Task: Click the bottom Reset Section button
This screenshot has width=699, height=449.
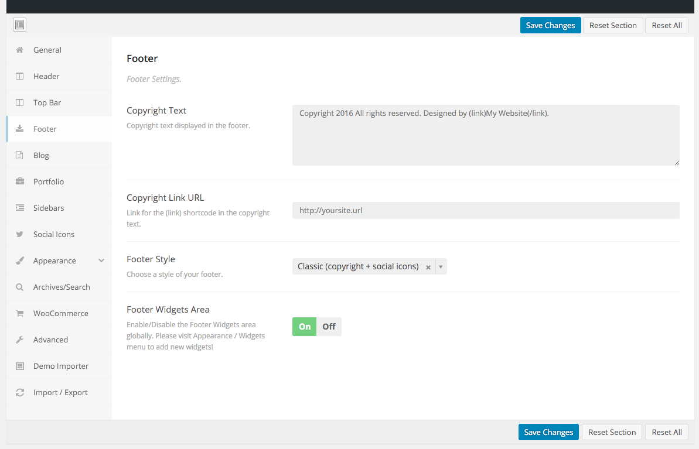Action: click(612, 432)
